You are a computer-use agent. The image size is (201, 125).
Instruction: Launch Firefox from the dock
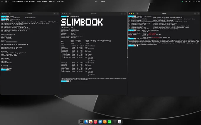91,122
